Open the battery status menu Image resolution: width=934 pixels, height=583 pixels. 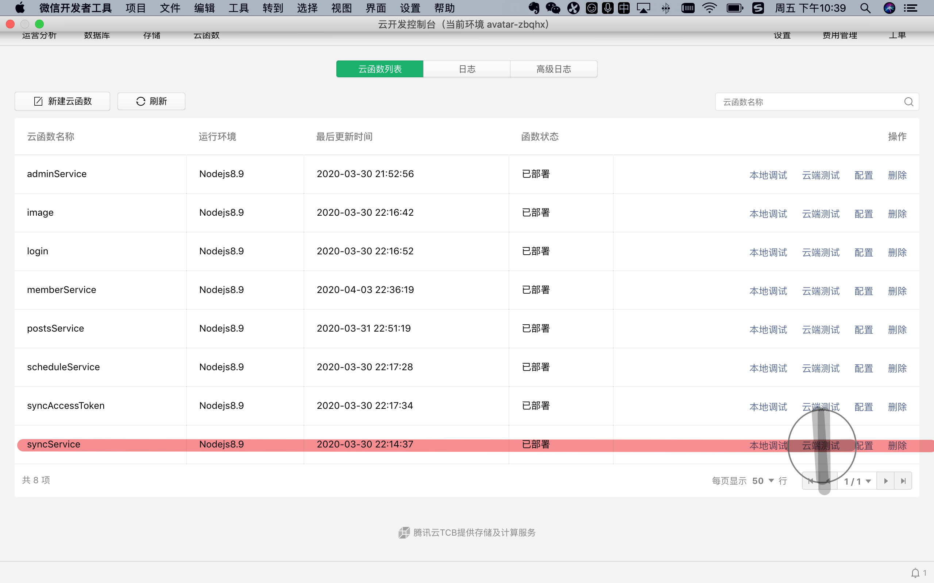(734, 8)
